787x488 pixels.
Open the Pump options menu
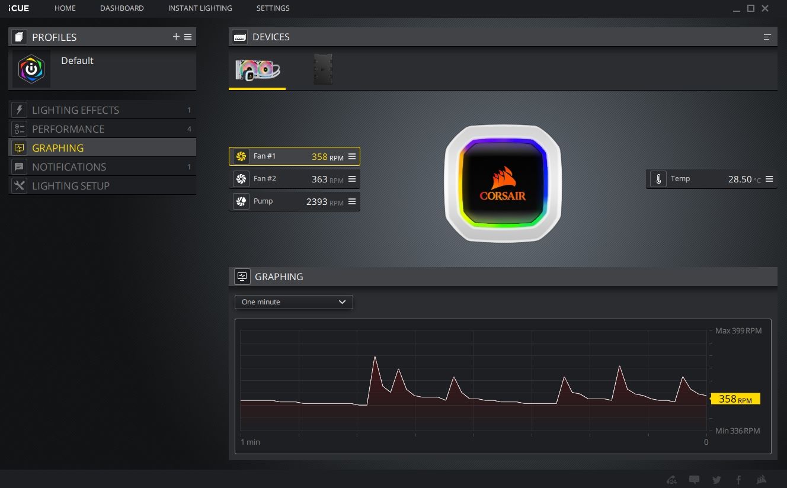coord(352,201)
